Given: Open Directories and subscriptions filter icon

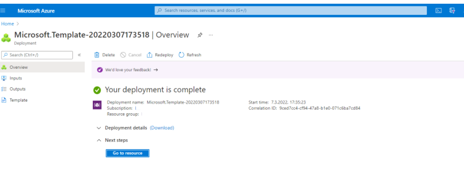Looking at the screenshot, I should click(x=452, y=11).
